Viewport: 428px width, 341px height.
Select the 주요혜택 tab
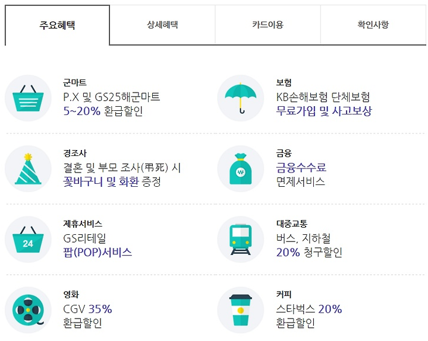tap(57, 25)
